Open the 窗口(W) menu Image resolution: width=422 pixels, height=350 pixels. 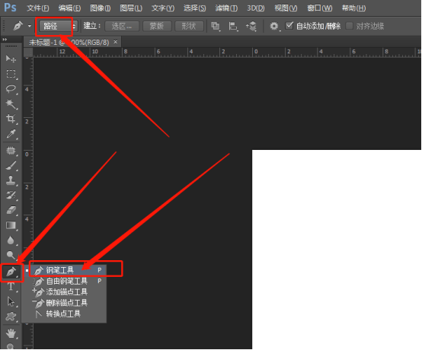point(319,8)
